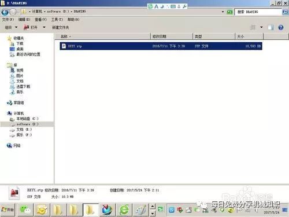The width and height of the screenshot is (289, 217).
Task: Click the green S icon beside taskbar arrows
Action: [x=160, y=209]
